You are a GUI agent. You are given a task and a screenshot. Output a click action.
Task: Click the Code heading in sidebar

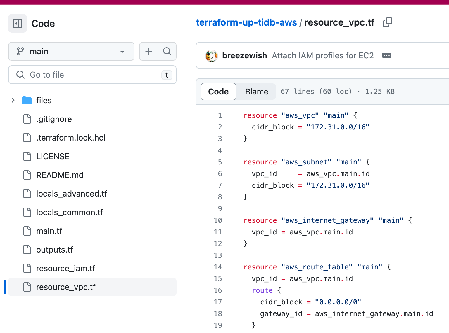click(43, 24)
